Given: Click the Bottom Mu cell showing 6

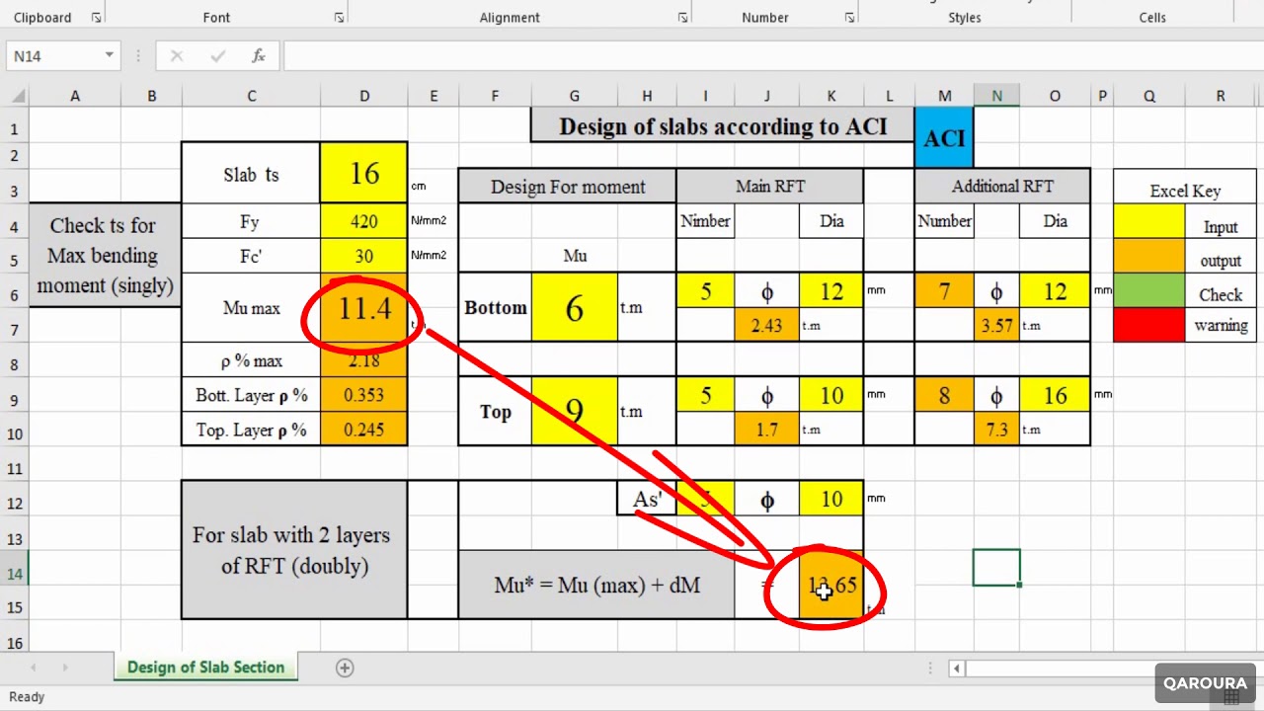Looking at the screenshot, I should [x=575, y=308].
